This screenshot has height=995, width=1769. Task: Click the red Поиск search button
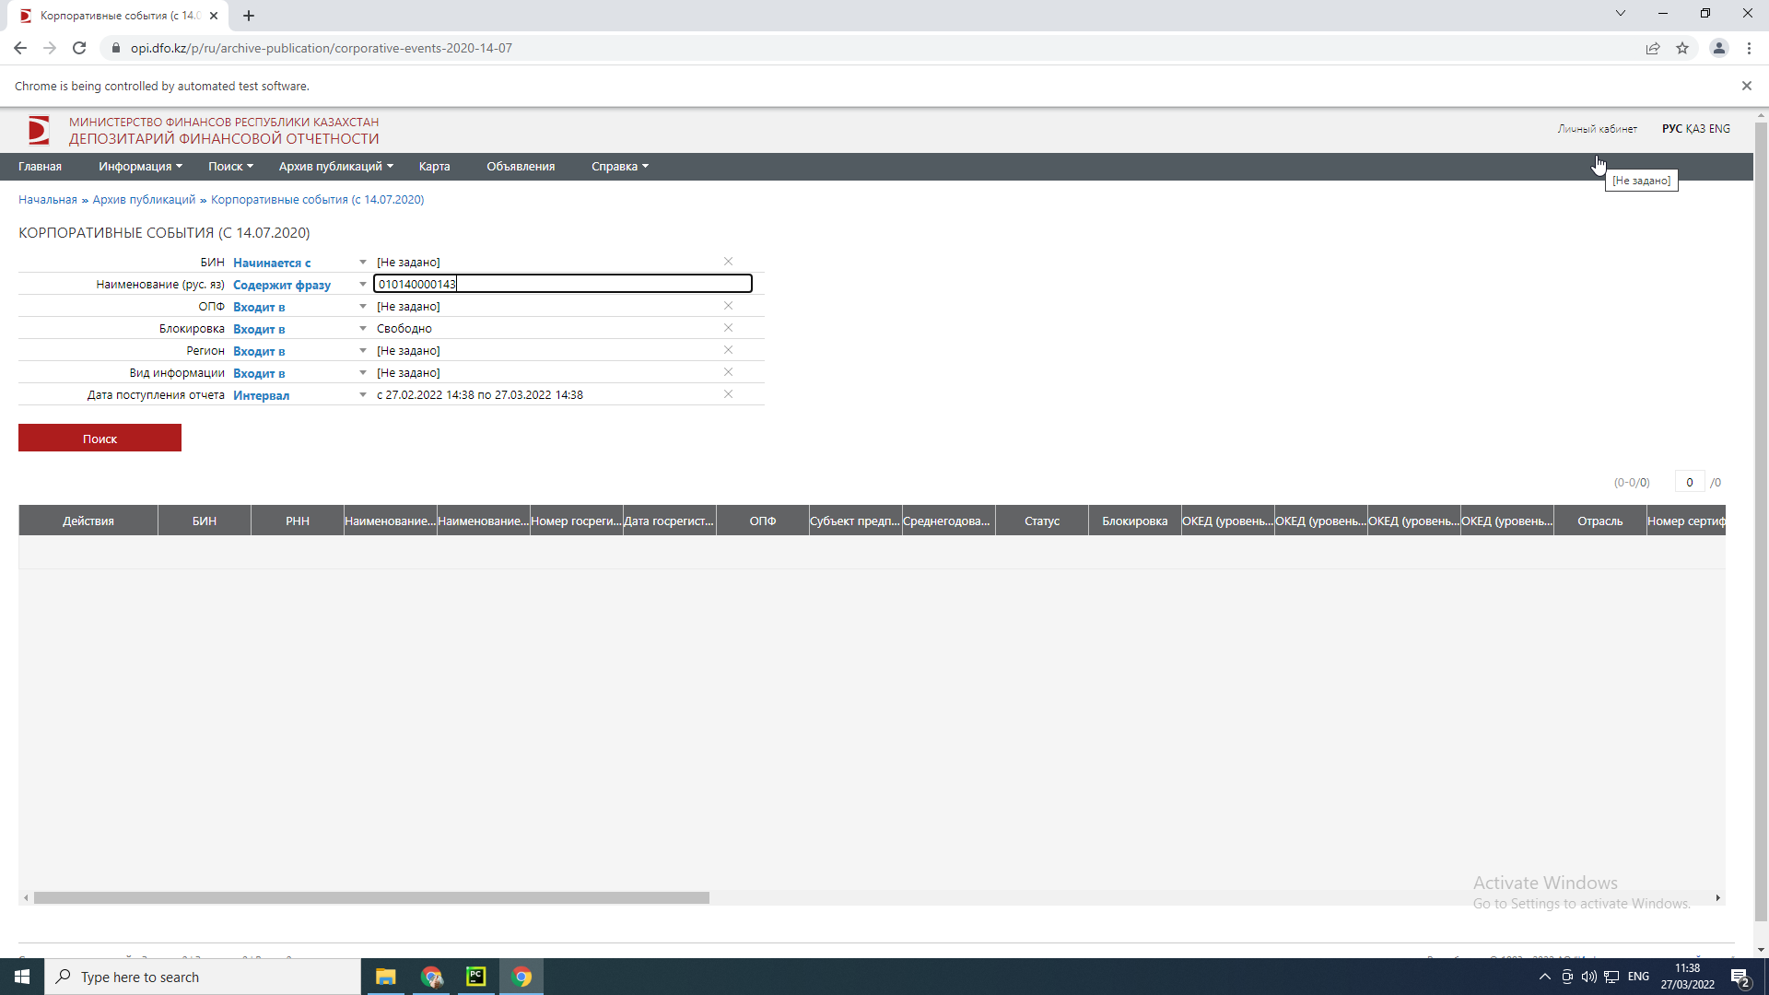(100, 439)
